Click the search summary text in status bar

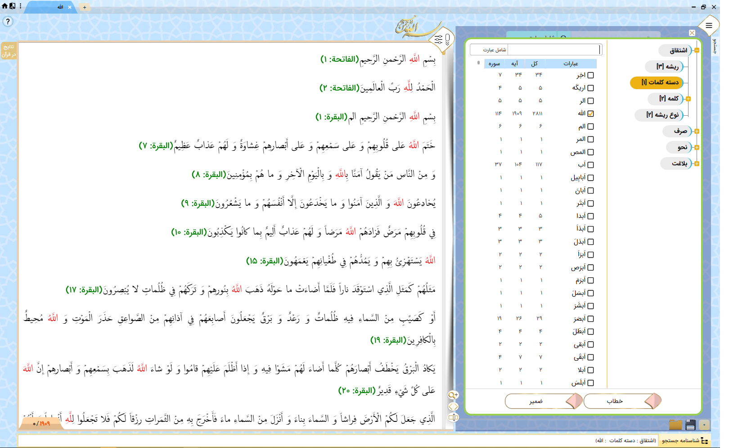pyautogui.click(x=625, y=441)
